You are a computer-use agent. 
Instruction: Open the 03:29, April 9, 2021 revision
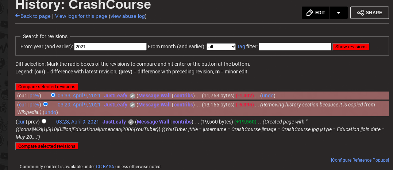(79, 105)
